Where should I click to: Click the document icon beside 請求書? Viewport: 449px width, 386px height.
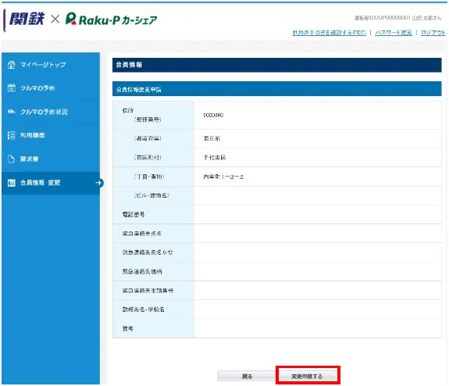tap(11, 159)
